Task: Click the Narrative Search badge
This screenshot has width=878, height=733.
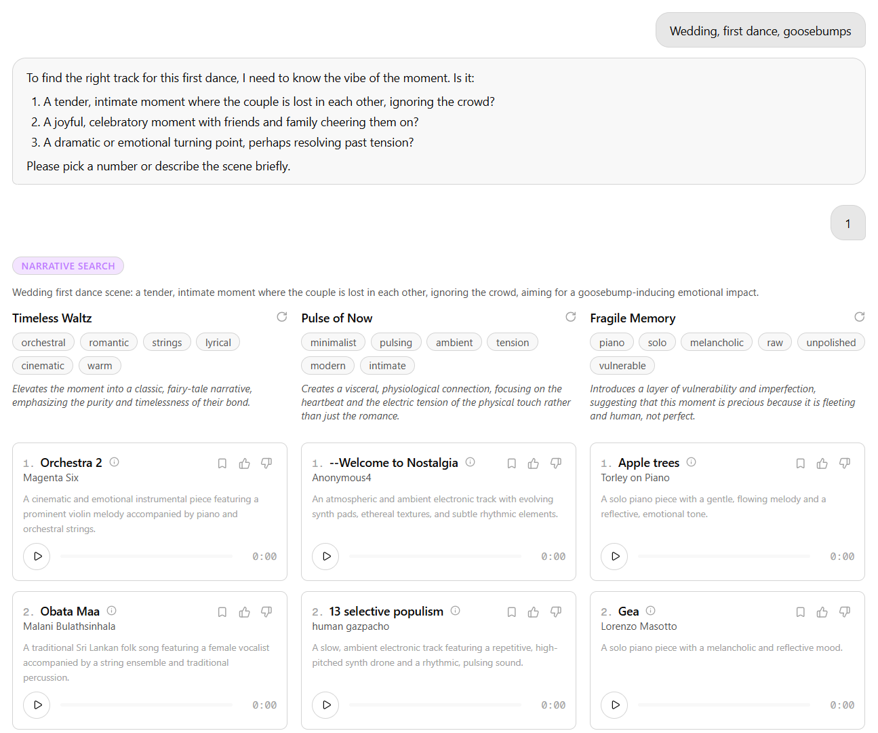Action: [x=68, y=266]
